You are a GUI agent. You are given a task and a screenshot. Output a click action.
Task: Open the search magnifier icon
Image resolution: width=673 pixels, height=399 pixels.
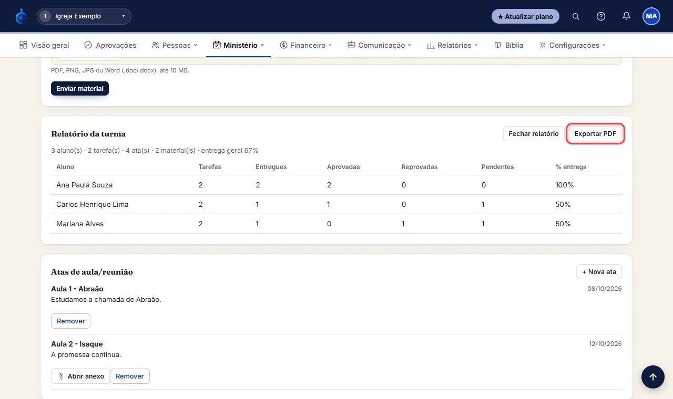pyautogui.click(x=576, y=16)
